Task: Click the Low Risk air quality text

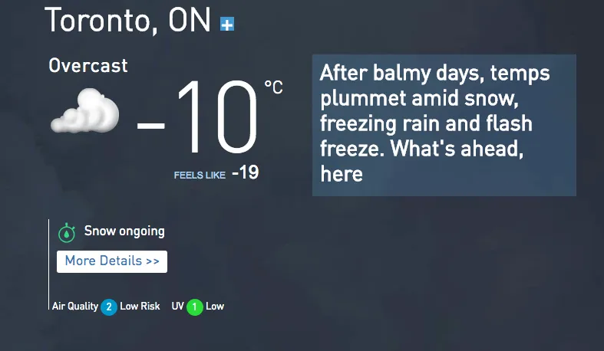Action: point(140,306)
